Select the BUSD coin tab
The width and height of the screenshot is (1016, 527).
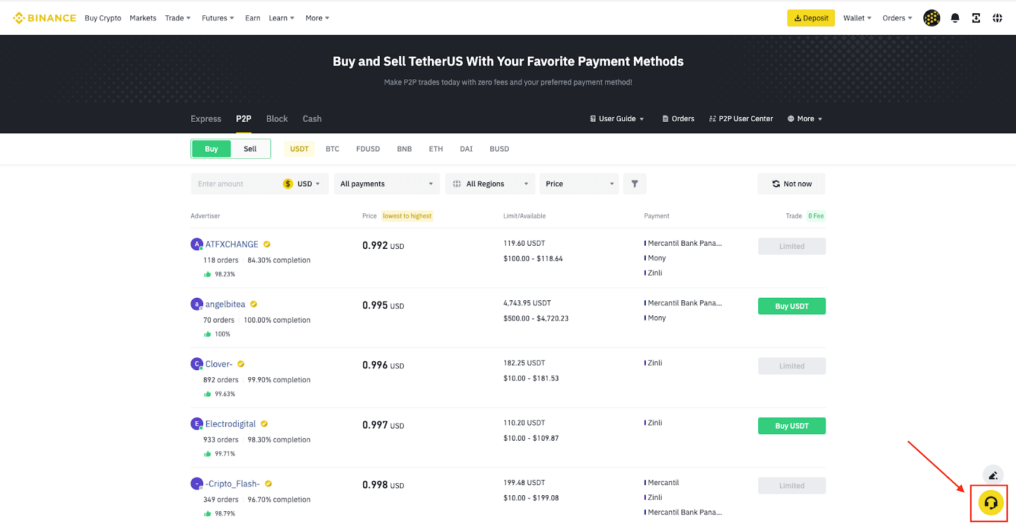(499, 149)
